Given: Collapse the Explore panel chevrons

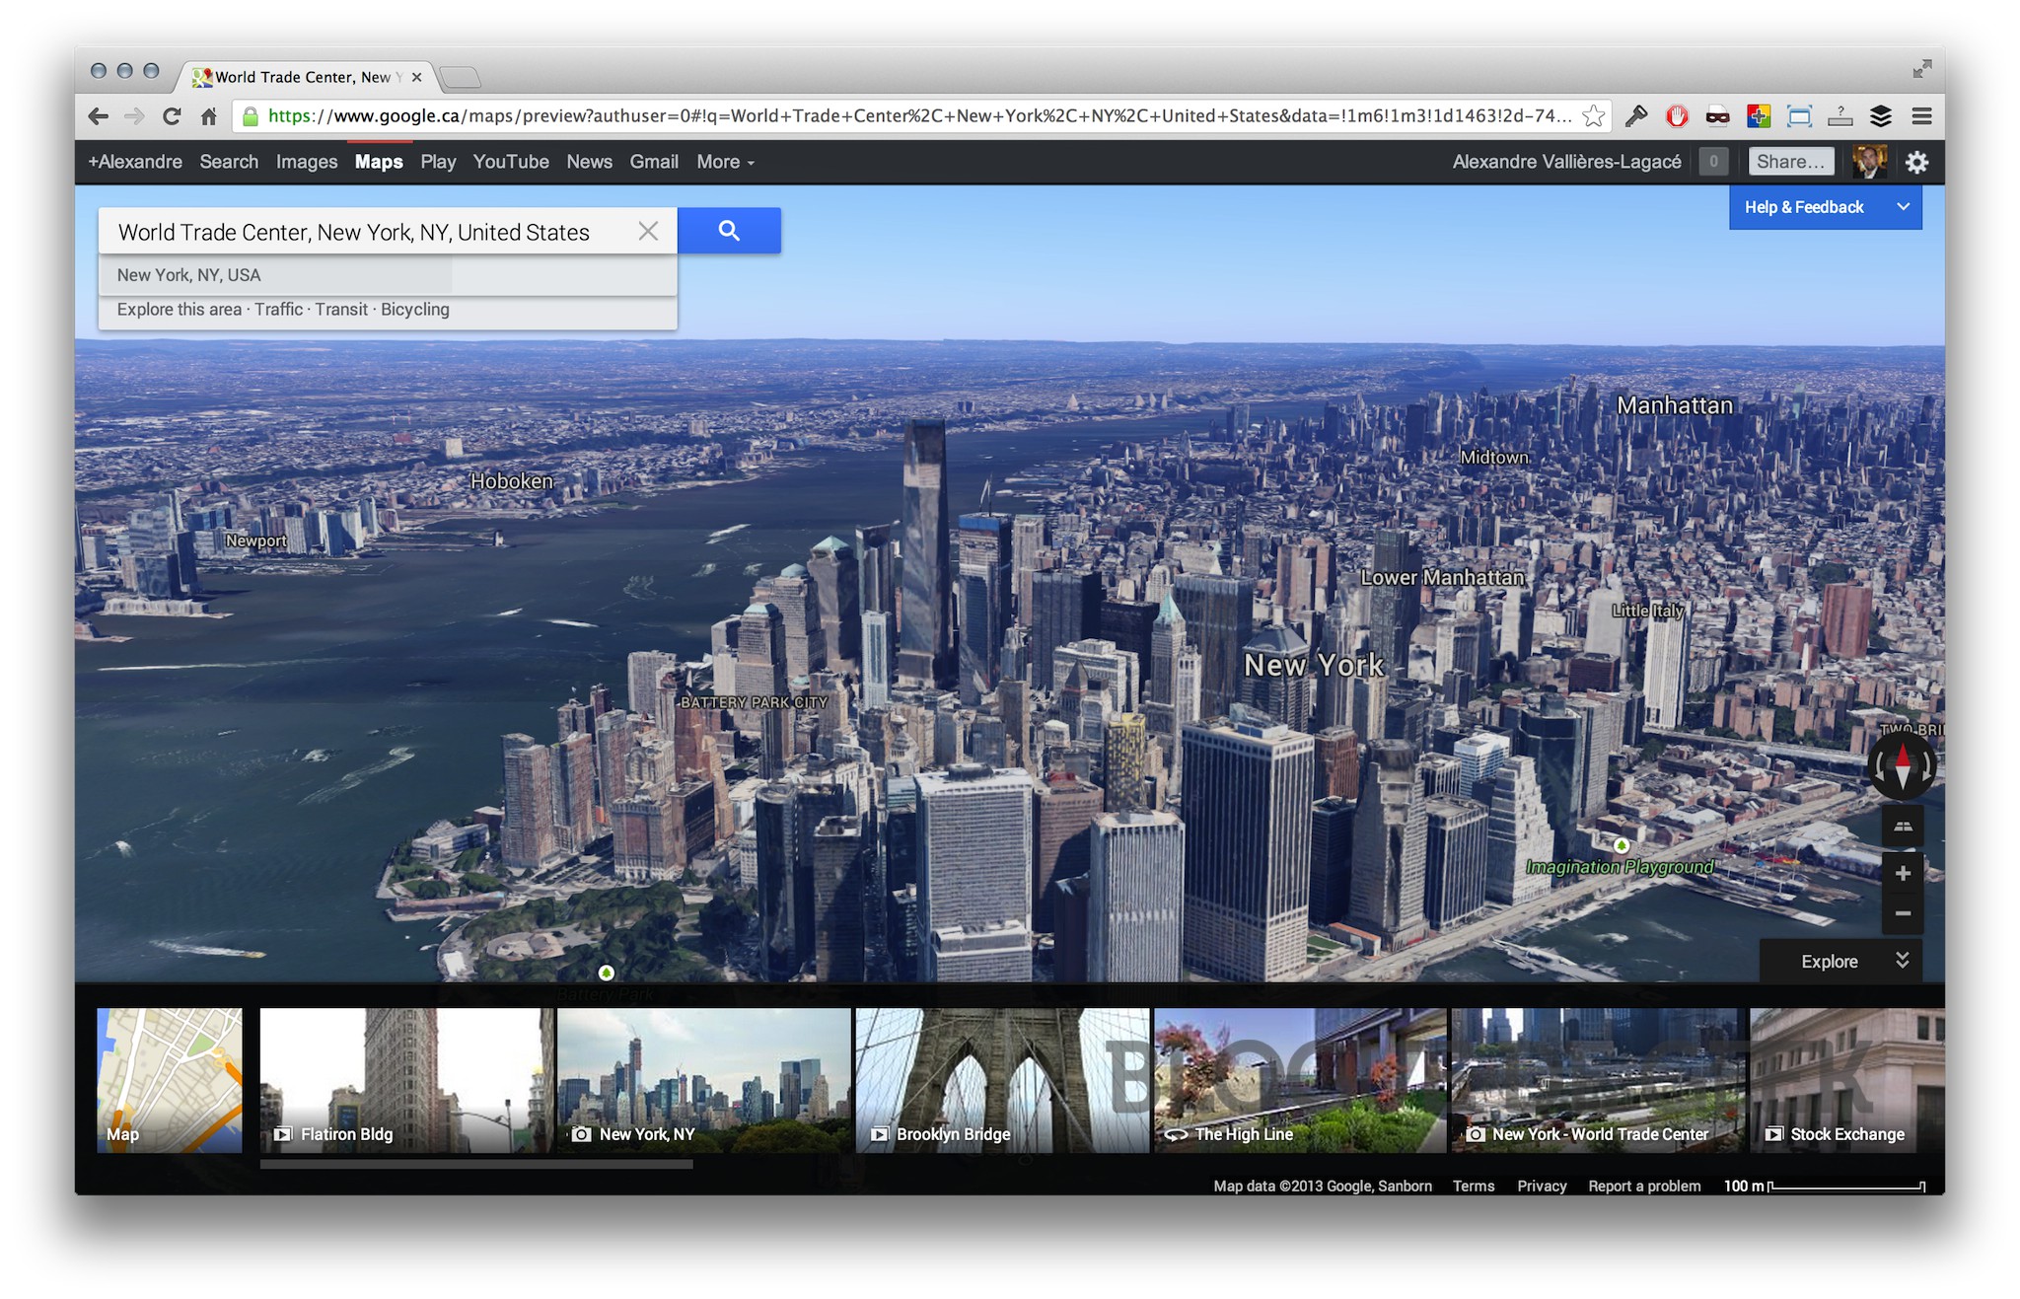Looking at the screenshot, I should tap(1903, 961).
